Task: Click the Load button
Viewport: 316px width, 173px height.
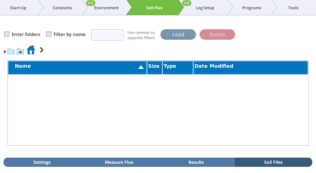Action: pos(178,34)
